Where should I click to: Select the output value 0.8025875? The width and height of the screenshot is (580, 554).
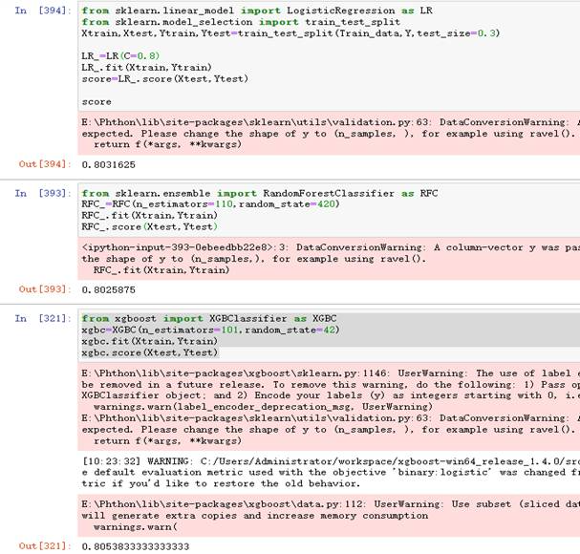pyautogui.click(x=108, y=289)
